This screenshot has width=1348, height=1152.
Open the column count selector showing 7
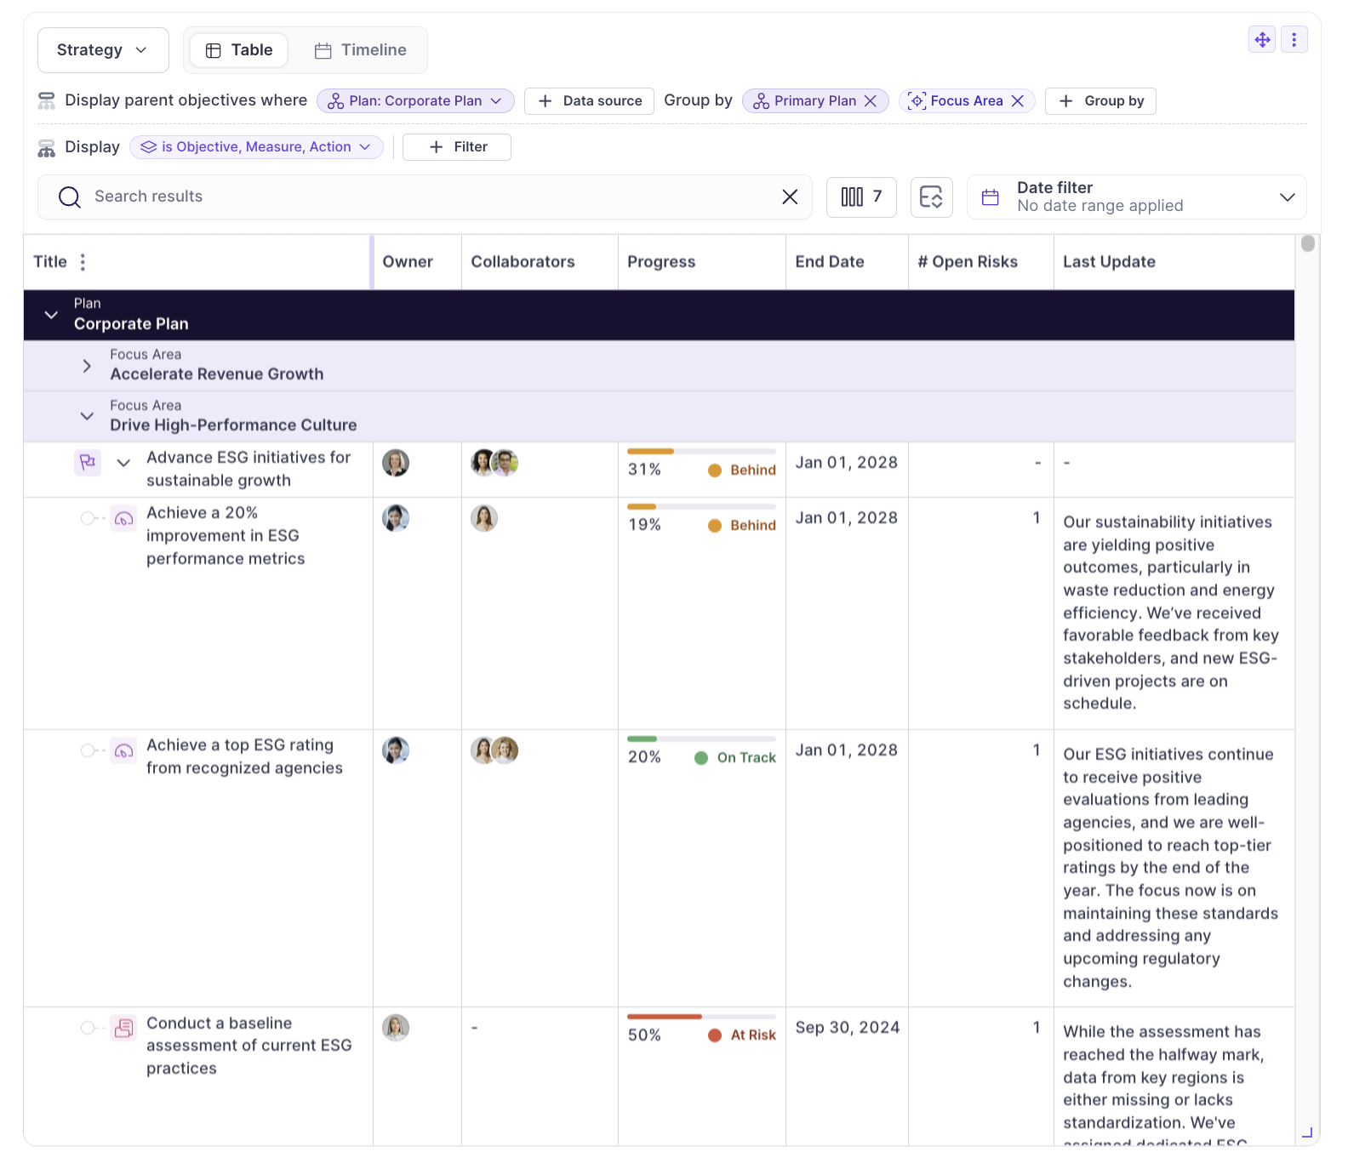(x=860, y=197)
